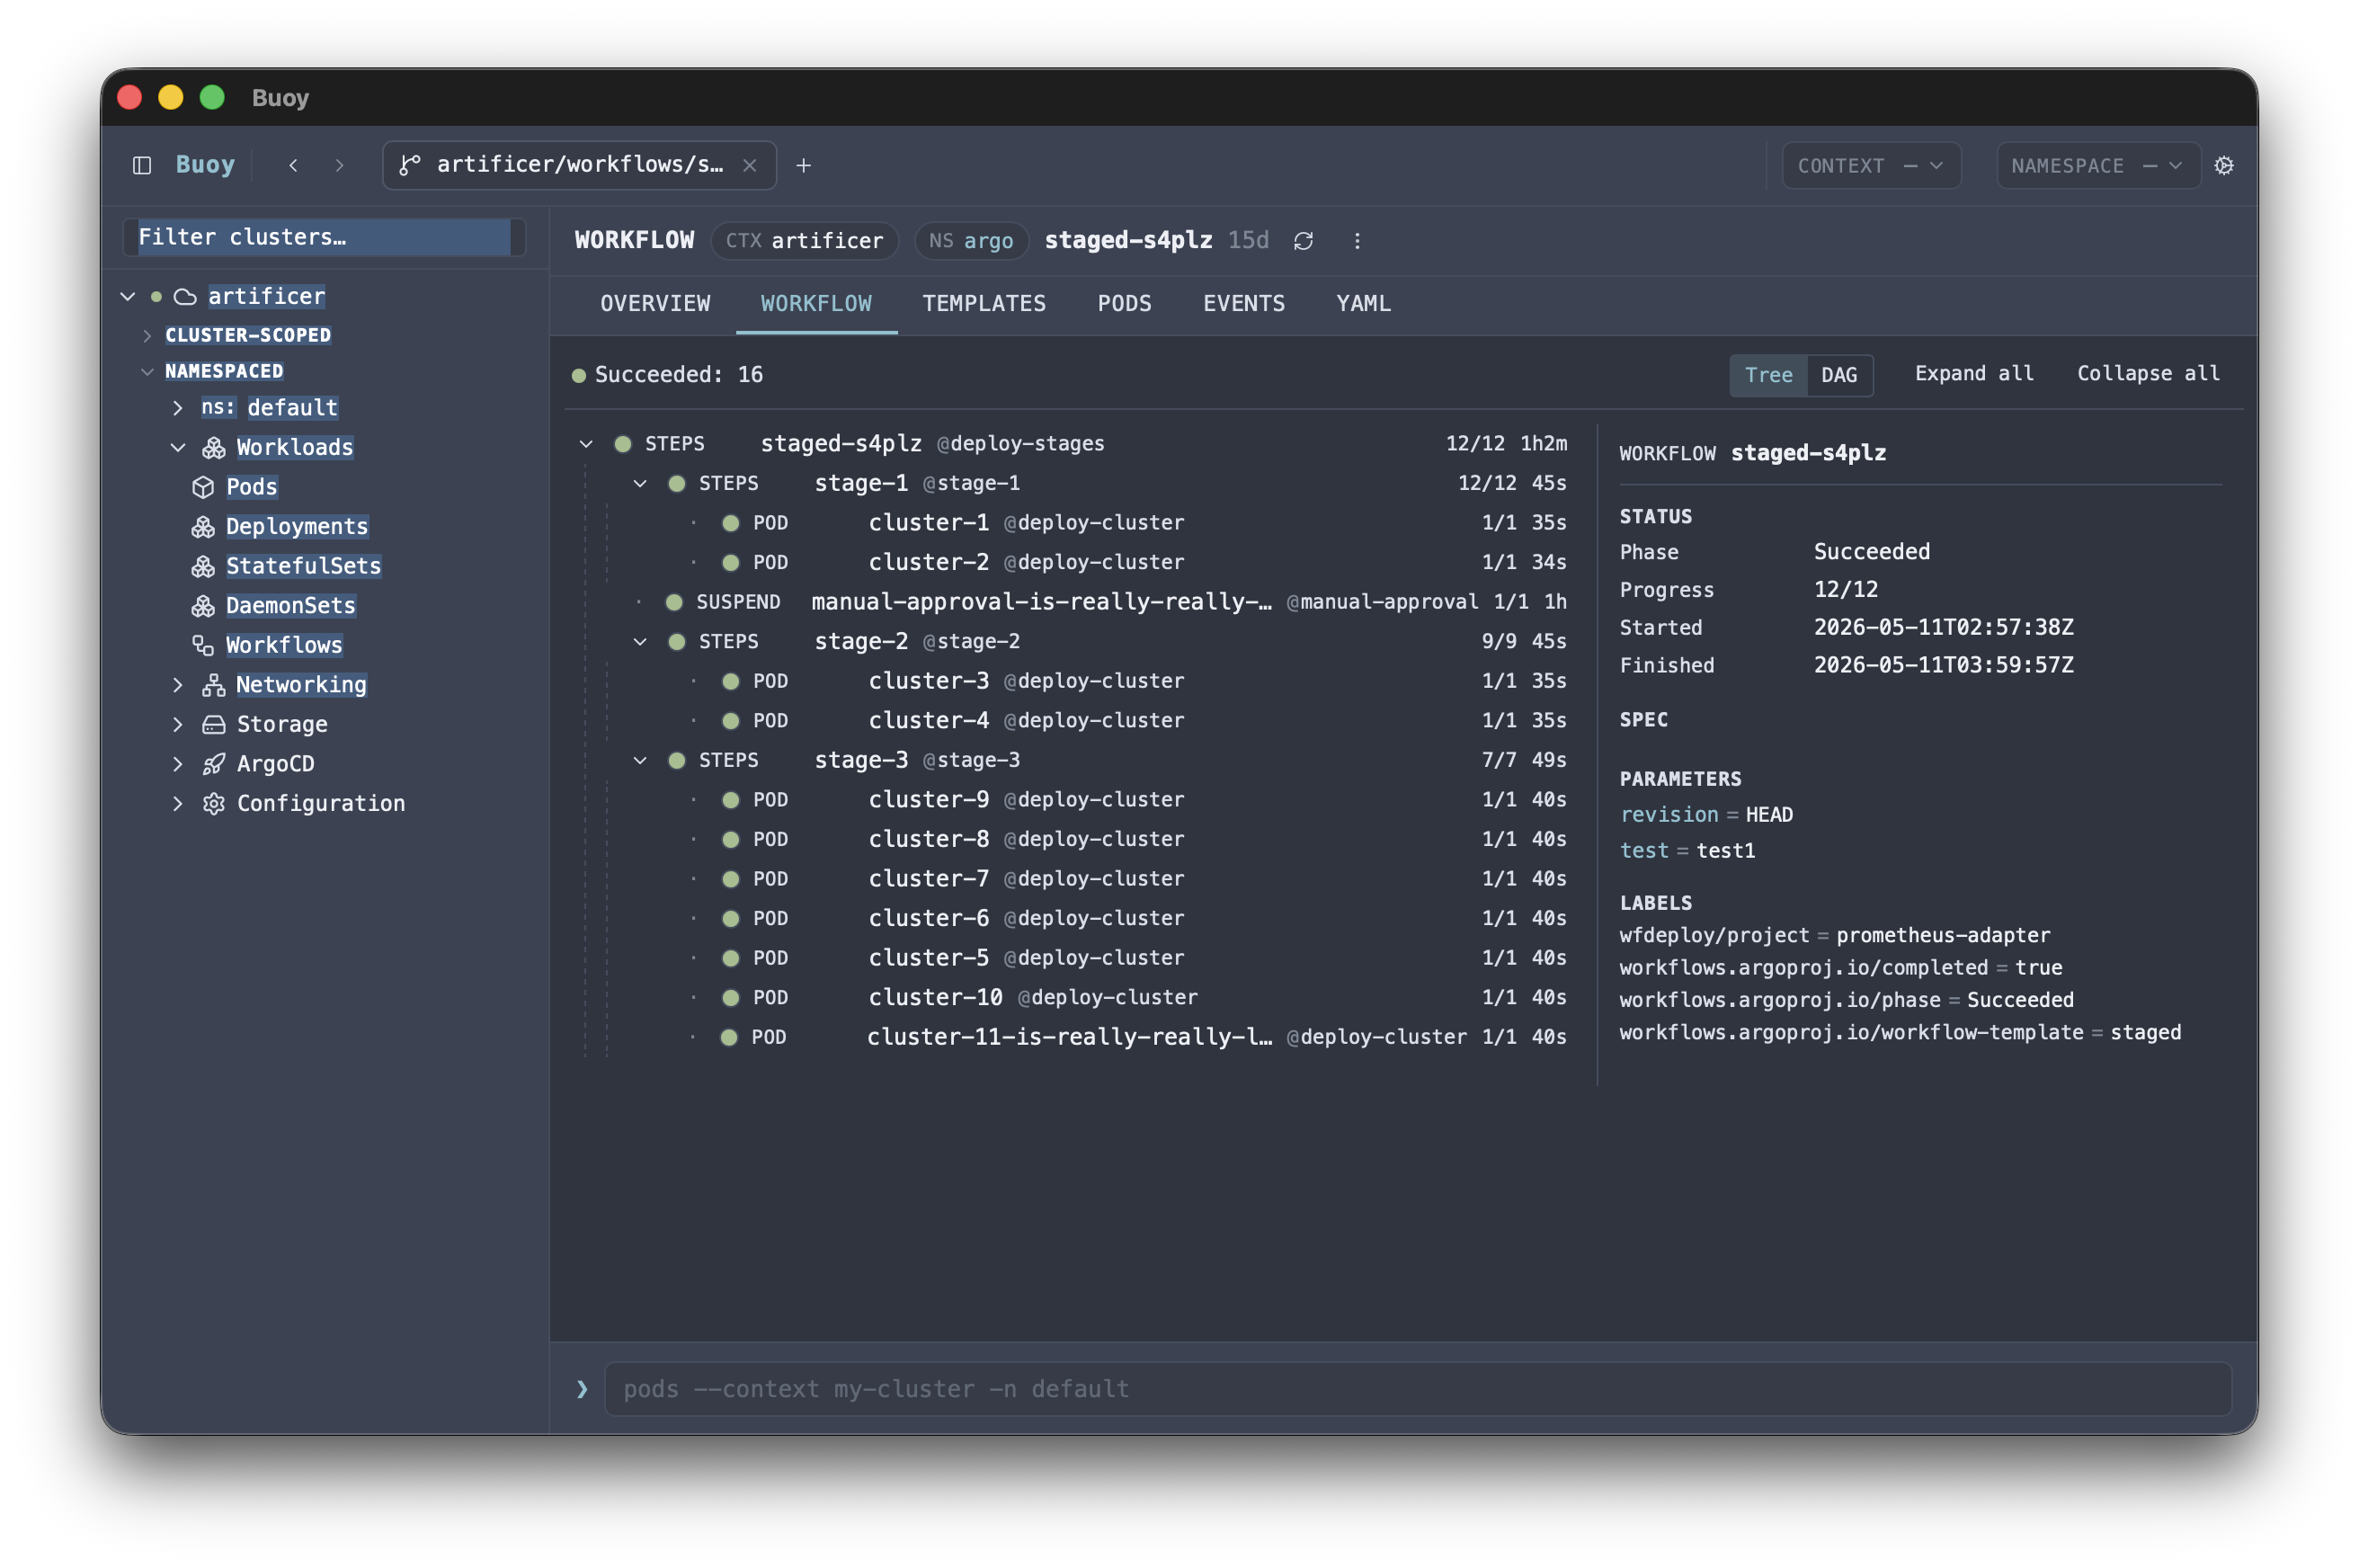Refresh the staged-s4plz workflow

(1303, 241)
